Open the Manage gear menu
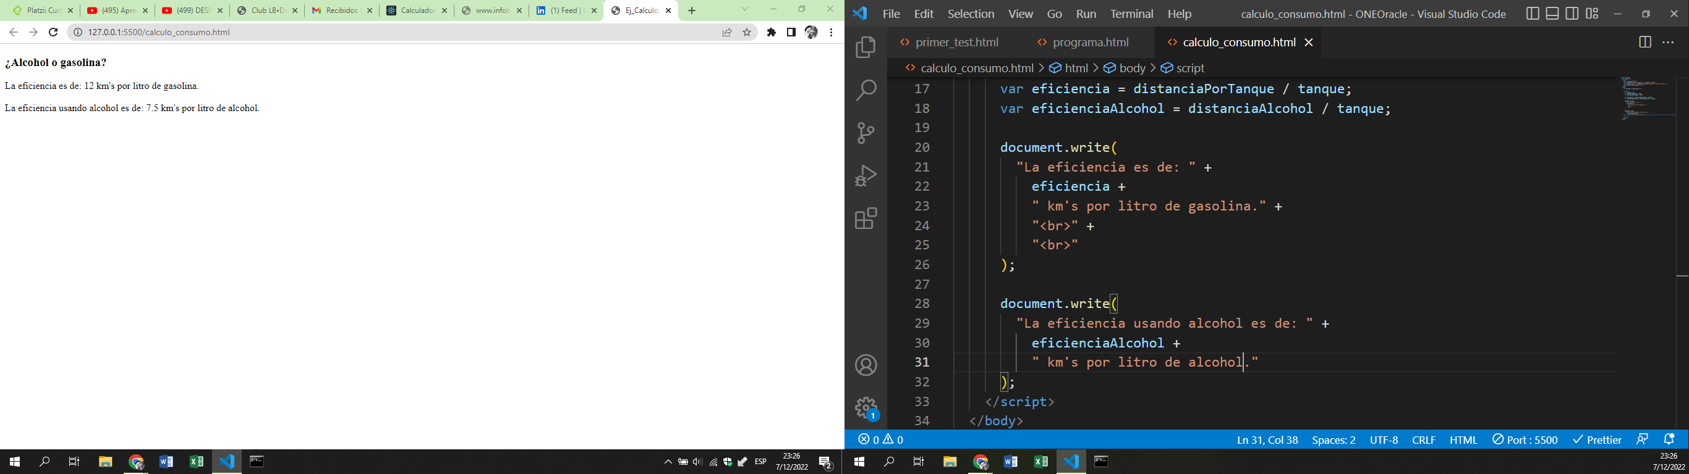Screen dimensions: 1689x474 point(866,408)
